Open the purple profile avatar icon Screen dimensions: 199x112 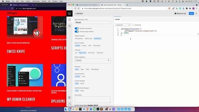pos(193,8)
